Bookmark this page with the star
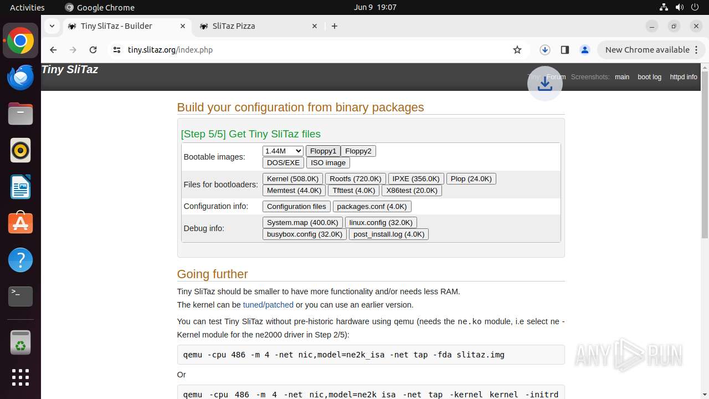 517,50
